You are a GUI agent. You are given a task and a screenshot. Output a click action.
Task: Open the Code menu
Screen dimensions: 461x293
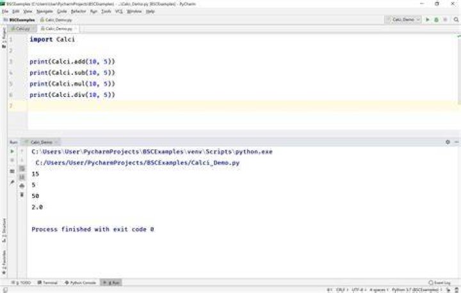pos(61,11)
